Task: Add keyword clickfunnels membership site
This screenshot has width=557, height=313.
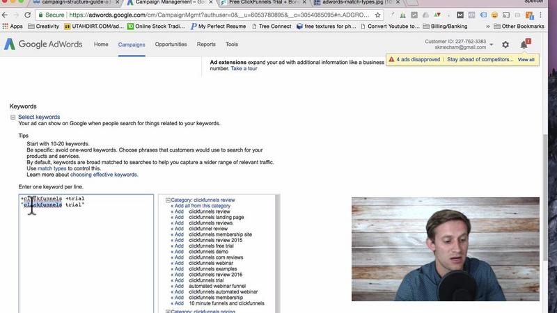Action: pyautogui.click(x=178, y=234)
